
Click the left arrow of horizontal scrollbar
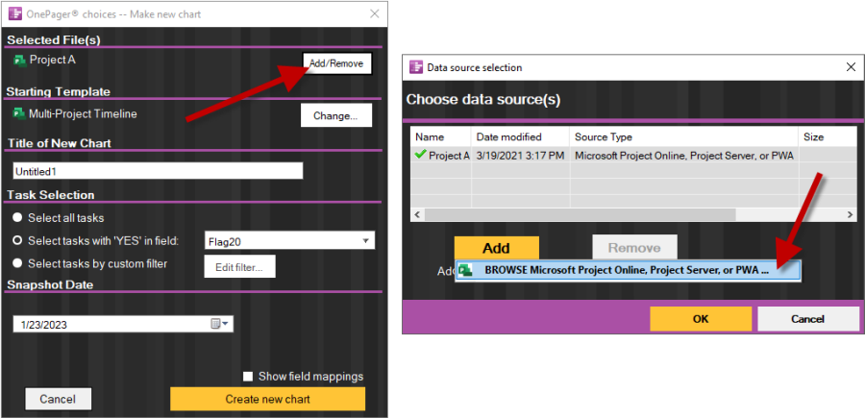[418, 214]
